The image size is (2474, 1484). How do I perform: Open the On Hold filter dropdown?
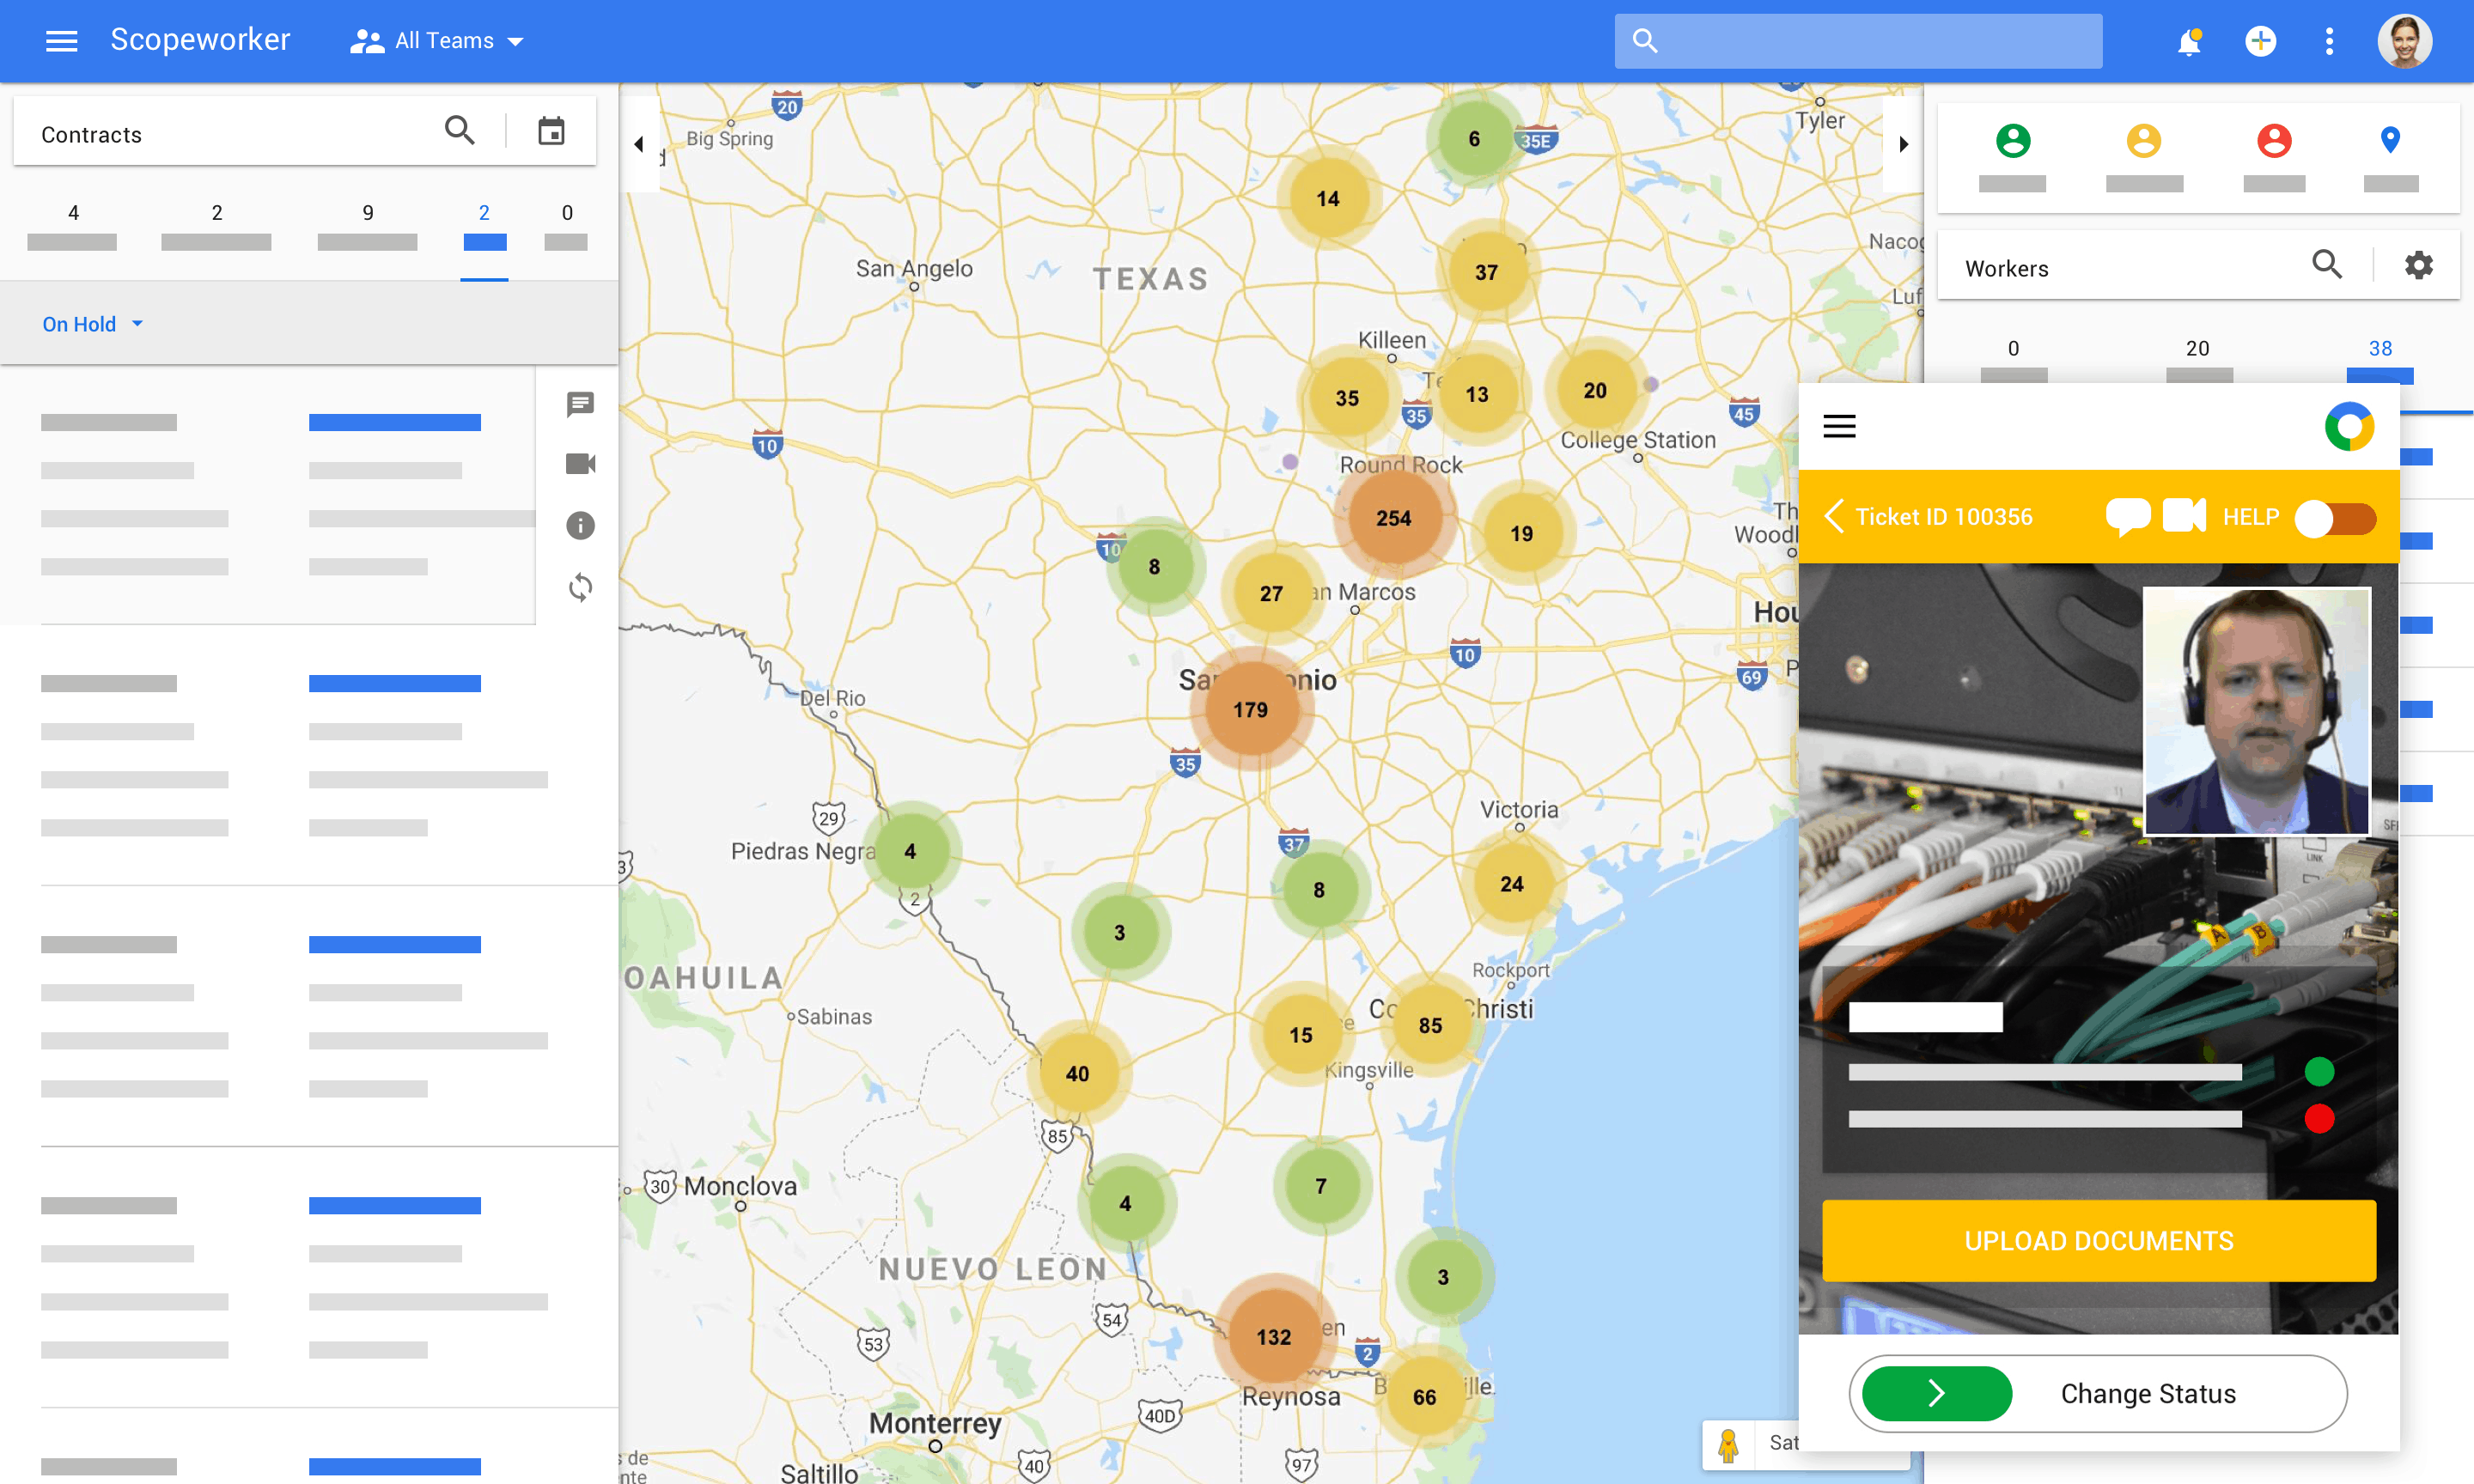(x=93, y=324)
